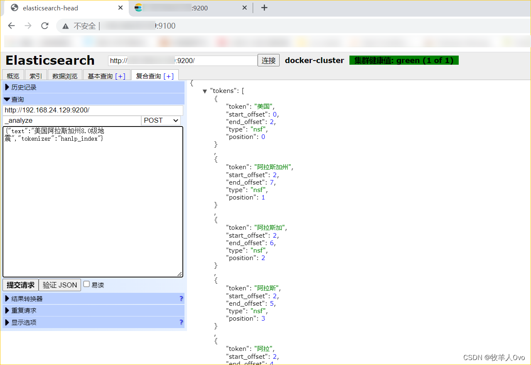Image resolution: width=531 pixels, height=365 pixels.
Task: Collapse the tokens array in results
Action: point(204,91)
